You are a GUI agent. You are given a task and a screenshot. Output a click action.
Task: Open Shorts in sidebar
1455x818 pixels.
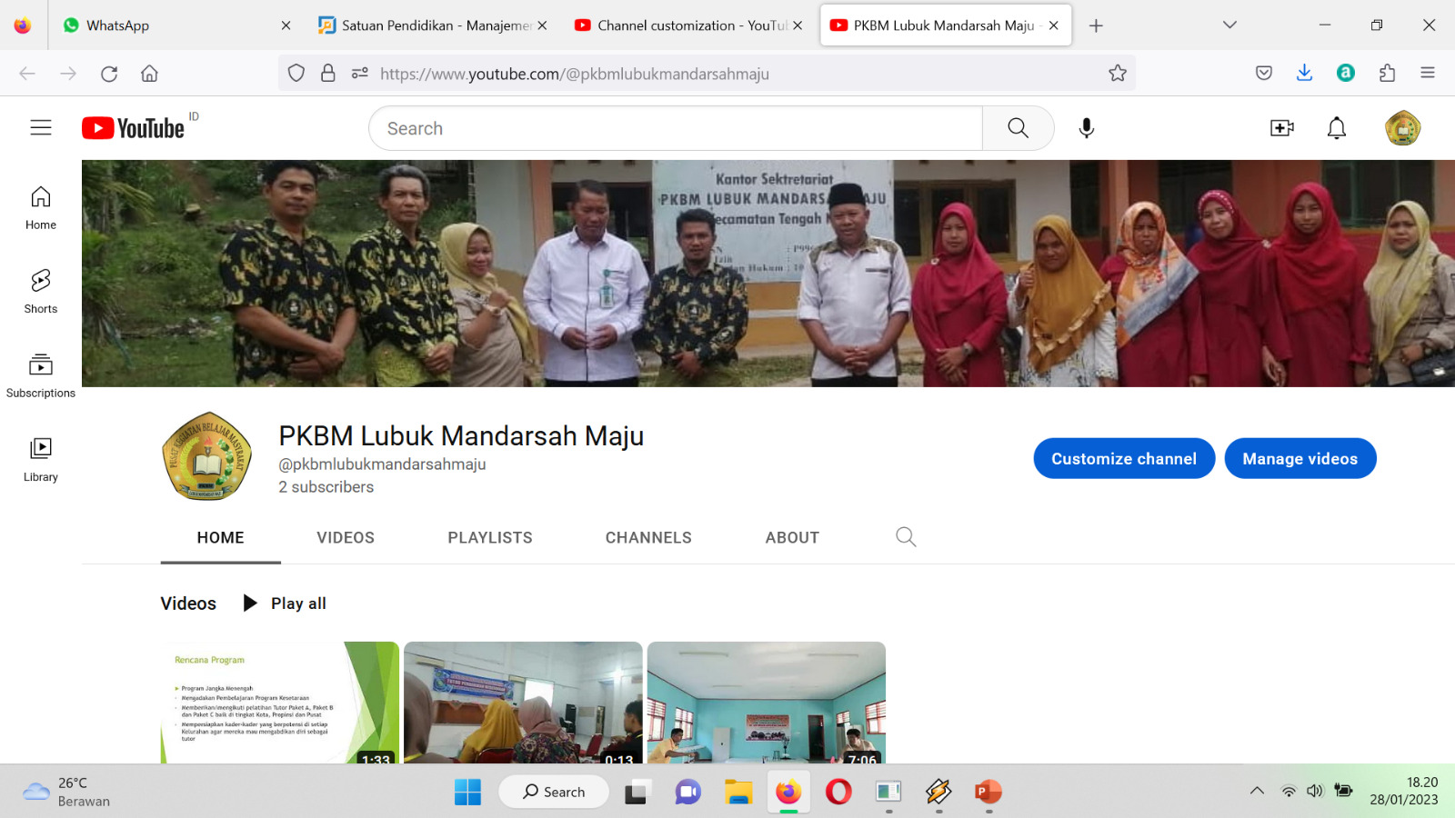click(41, 292)
